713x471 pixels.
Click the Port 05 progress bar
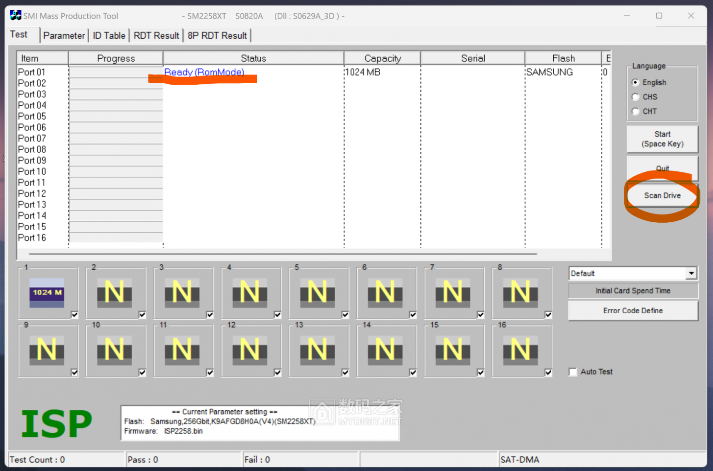116,116
